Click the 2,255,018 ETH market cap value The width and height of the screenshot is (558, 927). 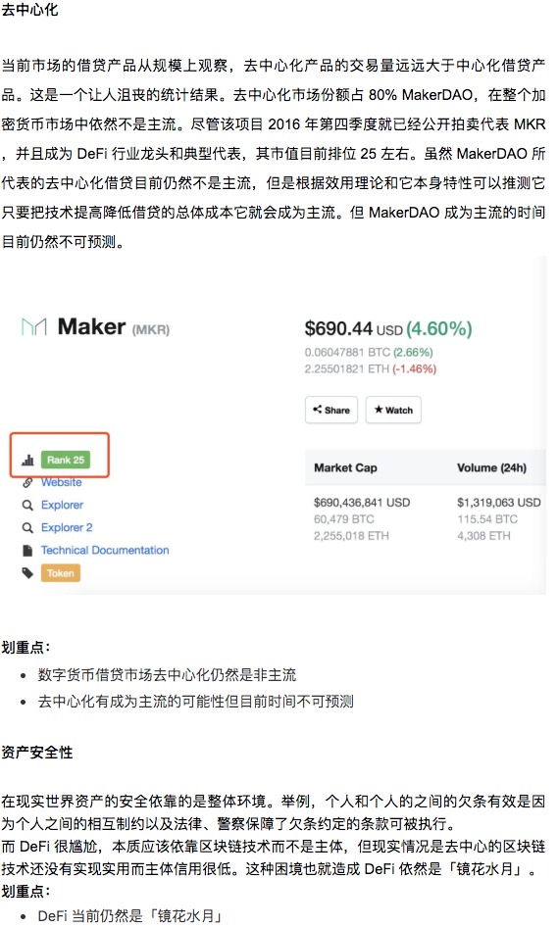(351, 536)
